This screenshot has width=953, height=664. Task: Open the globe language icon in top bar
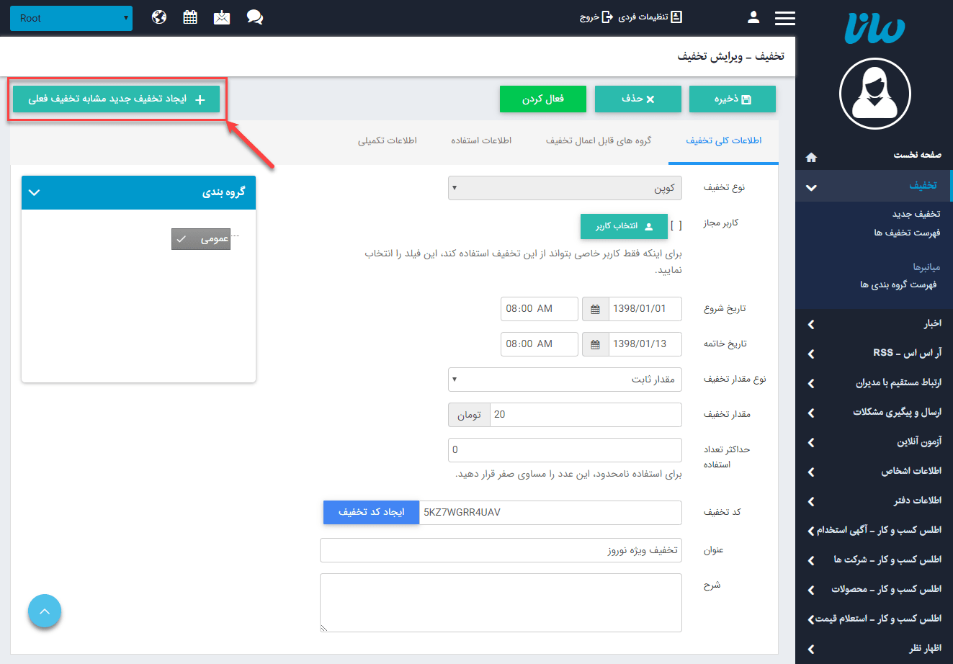pos(158,17)
